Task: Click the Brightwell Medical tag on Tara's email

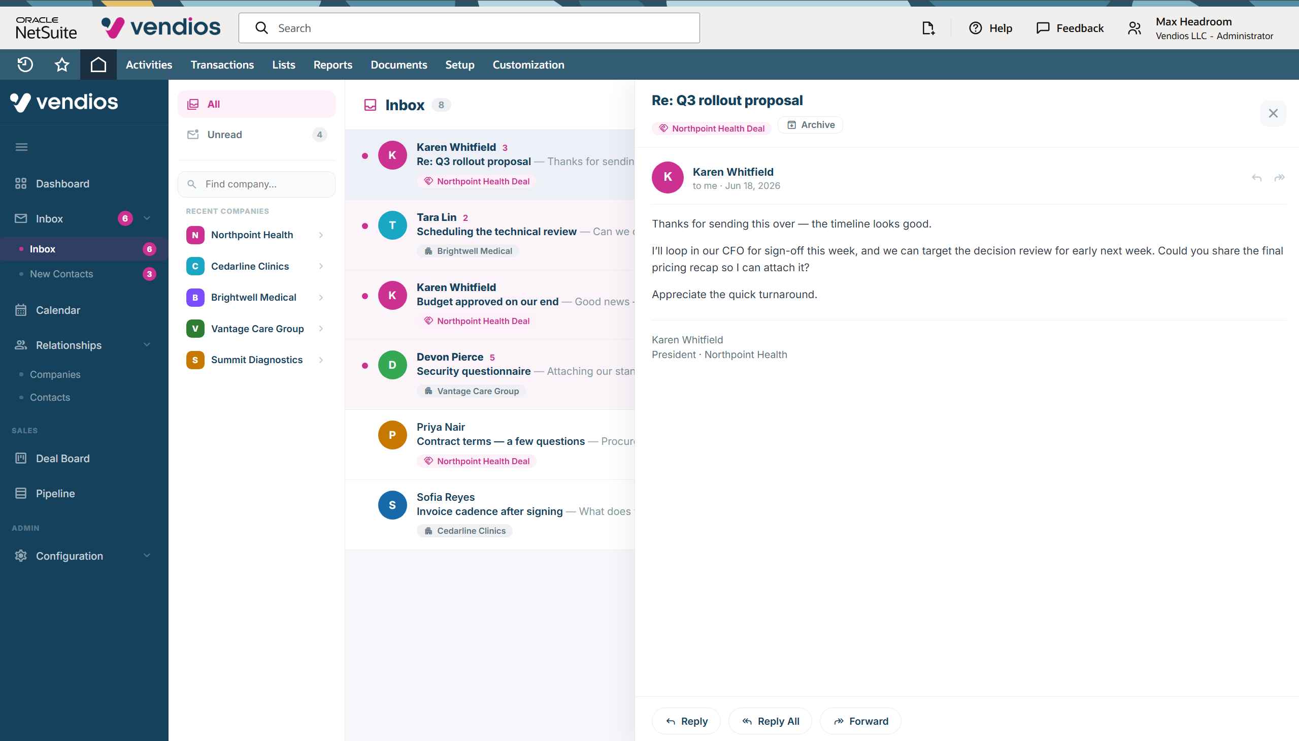Action: point(468,251)
